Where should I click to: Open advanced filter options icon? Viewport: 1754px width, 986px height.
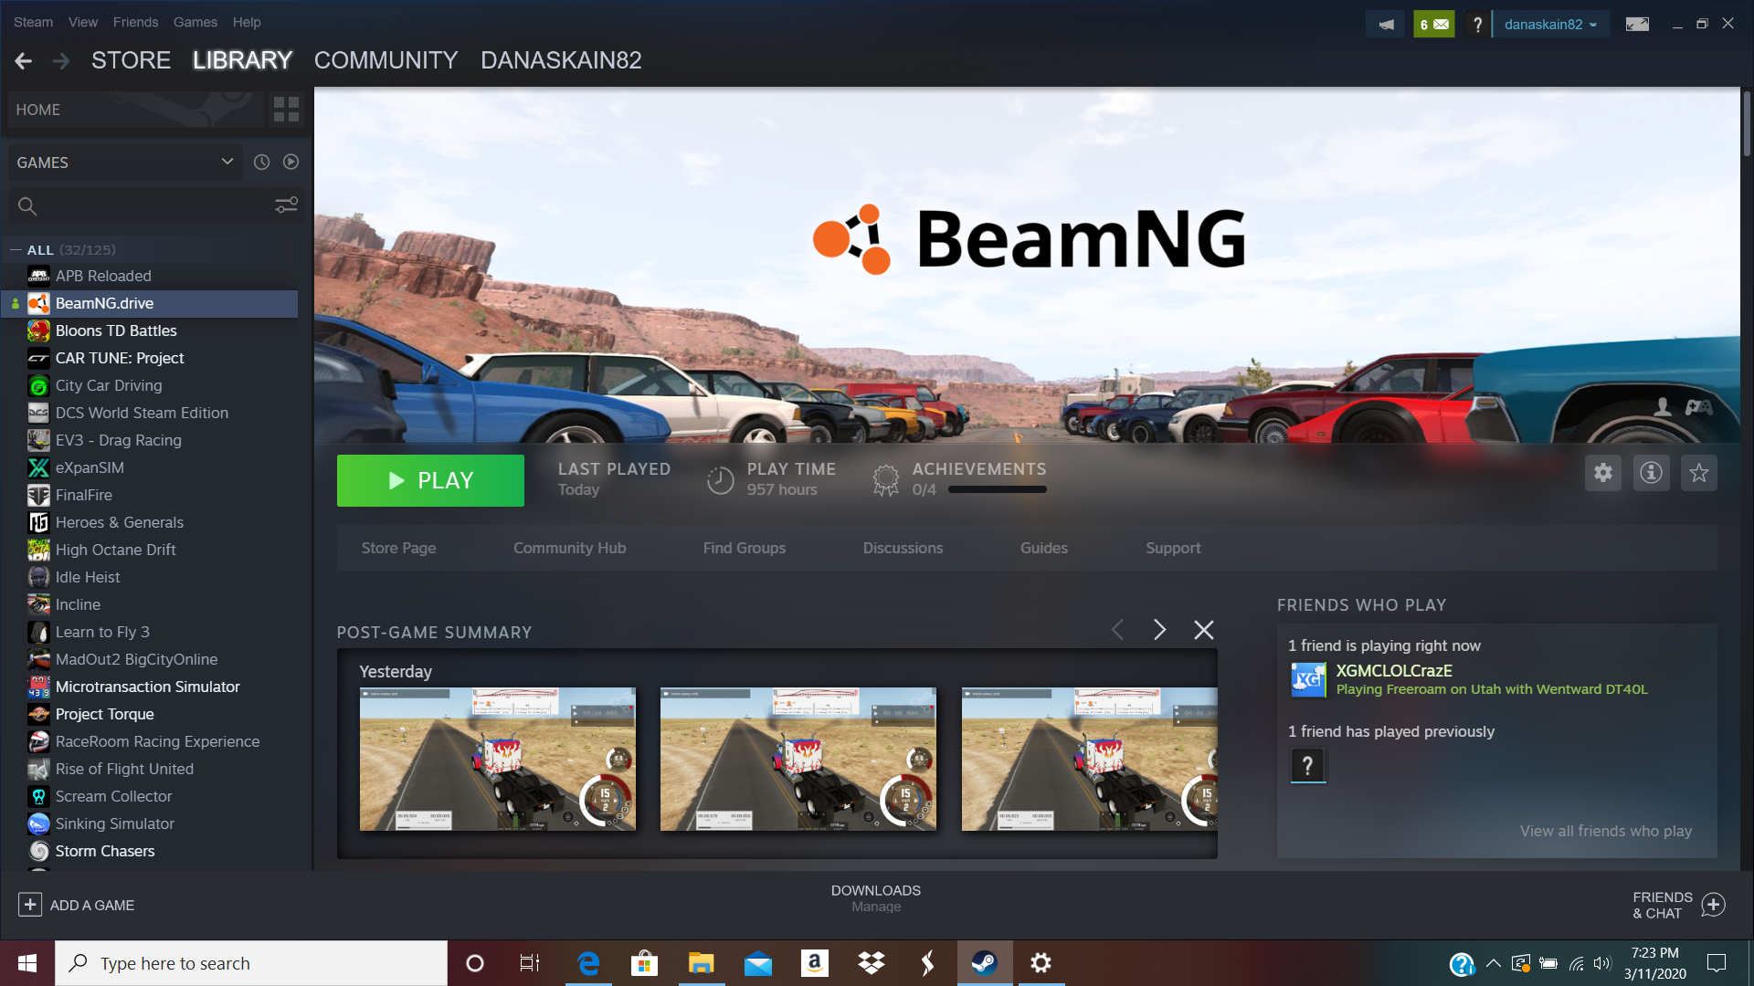coord(286,205)
